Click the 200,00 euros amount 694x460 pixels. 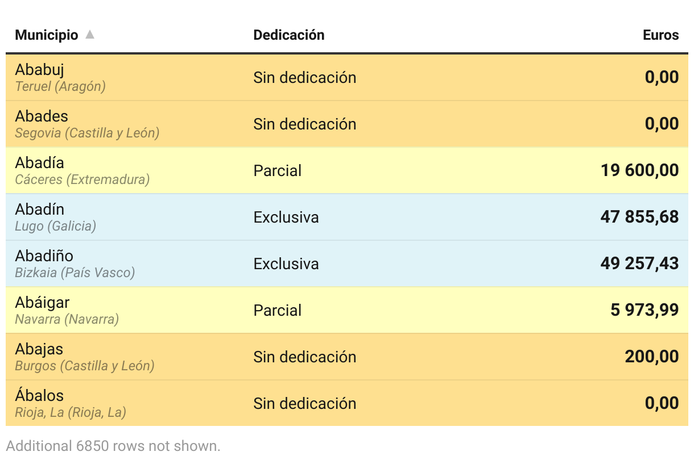tap(651, 357)
